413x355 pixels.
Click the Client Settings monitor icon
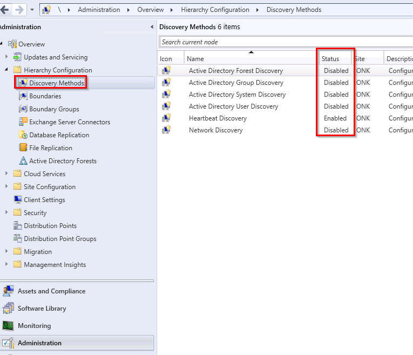18,199
